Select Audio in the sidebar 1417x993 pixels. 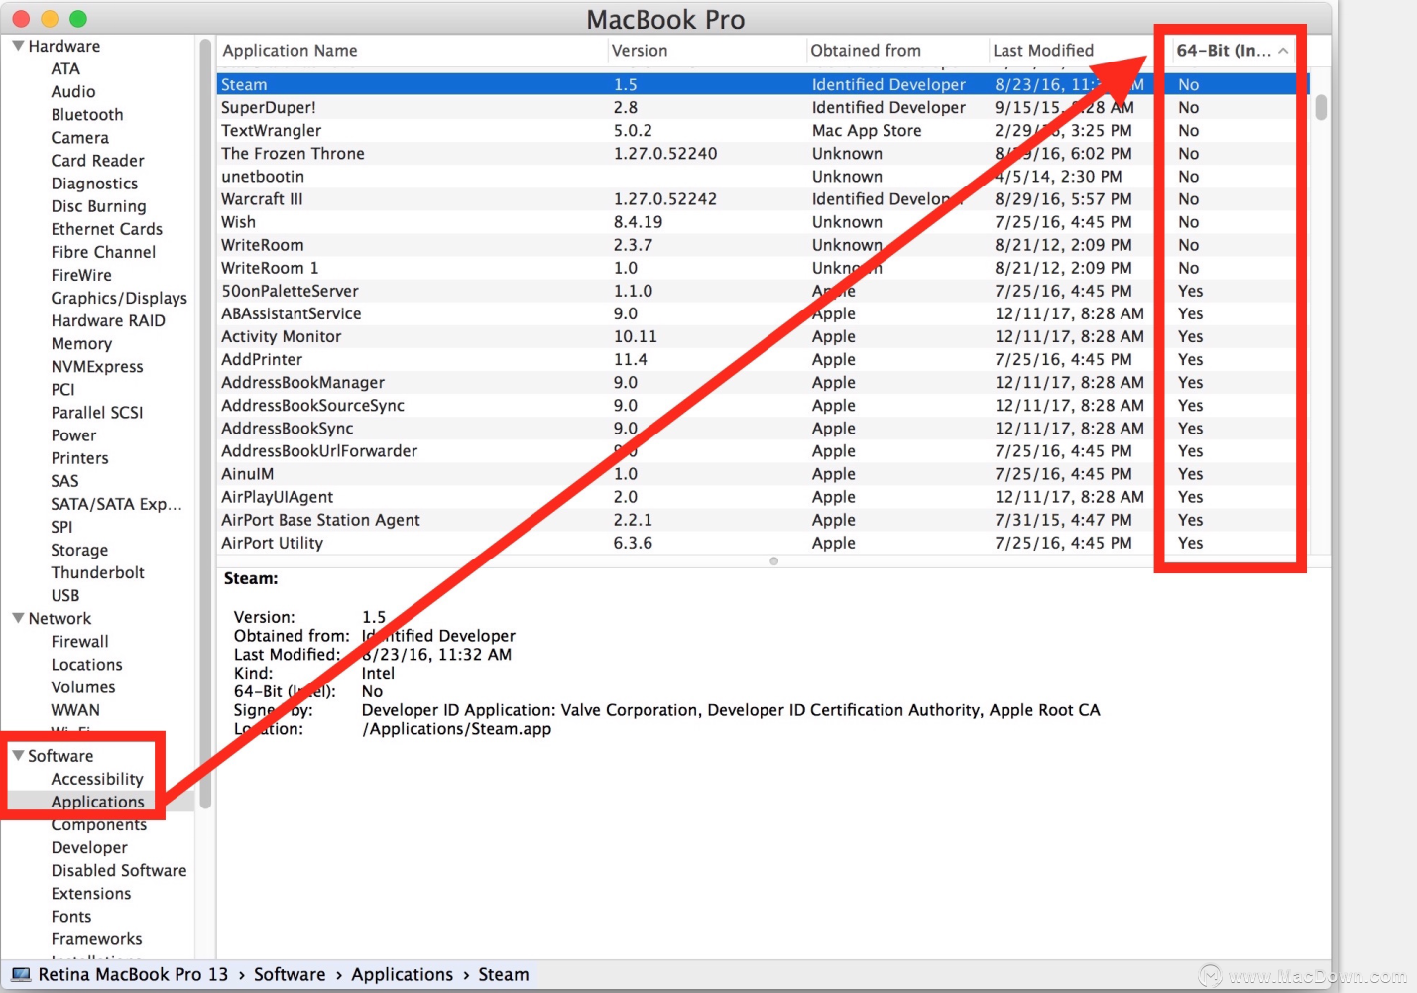click(x=73, y=91)
